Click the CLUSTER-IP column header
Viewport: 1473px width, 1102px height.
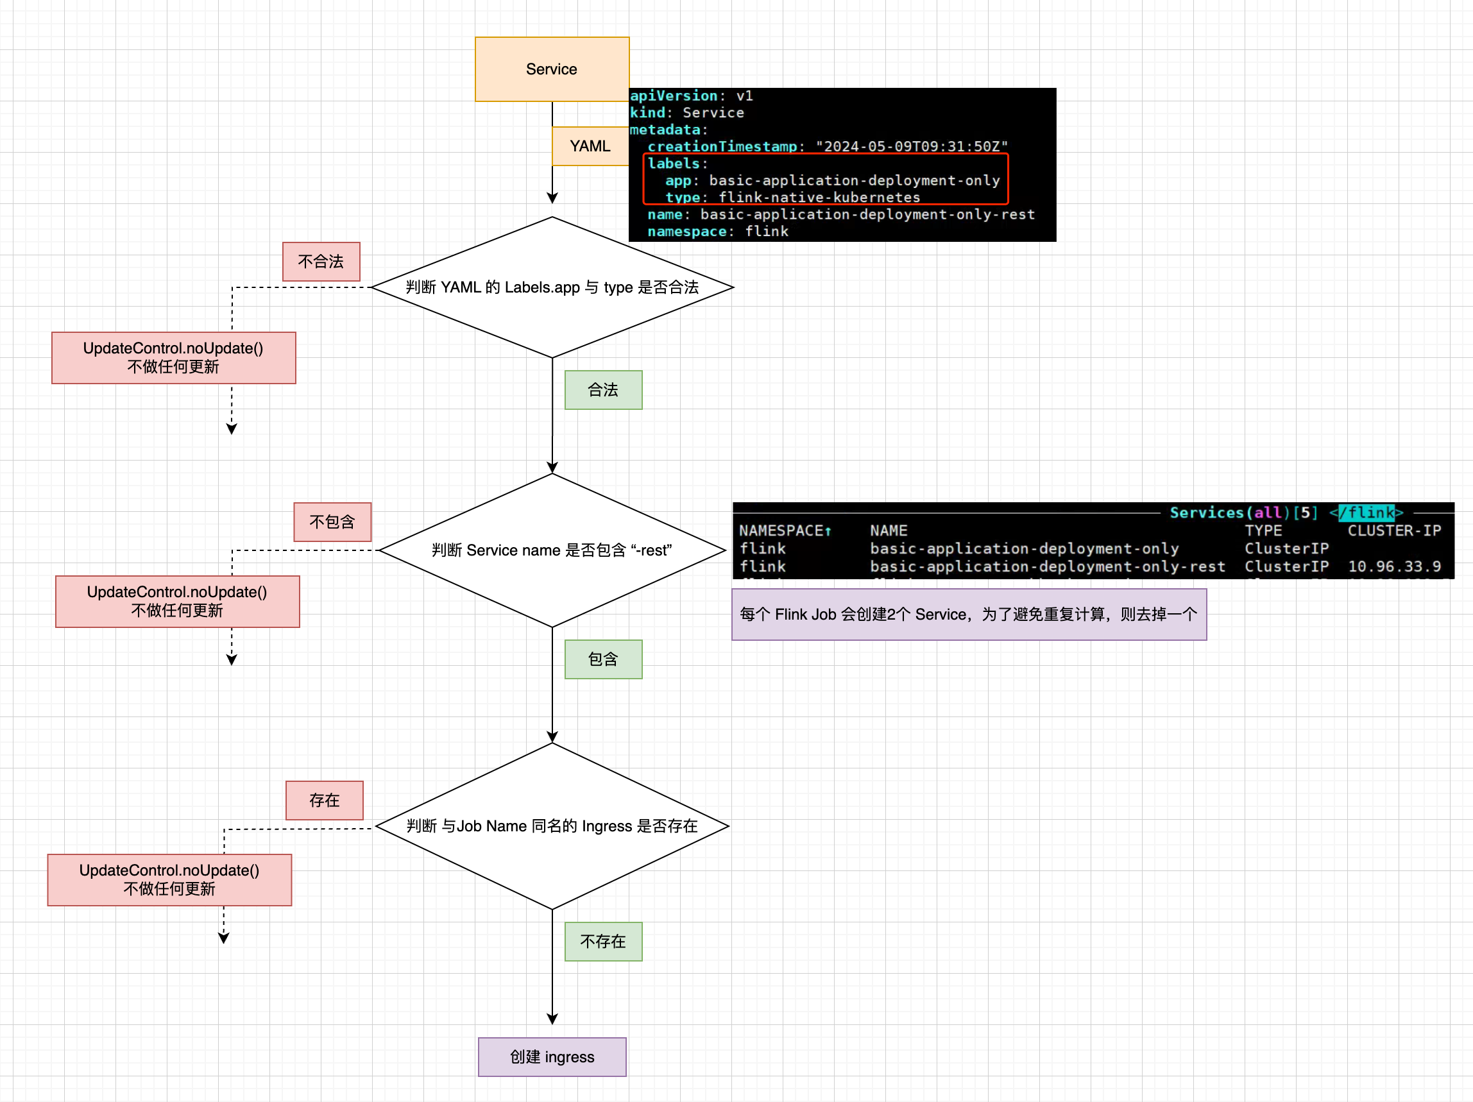pyautogui.click(x=1395, y=530)
